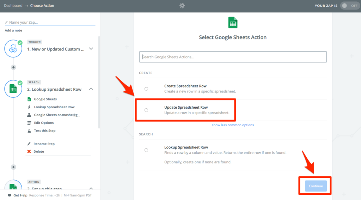Viewport: 361px width, 200px height.
Task: Click the Get Help link
Action: tap(20, 195)
